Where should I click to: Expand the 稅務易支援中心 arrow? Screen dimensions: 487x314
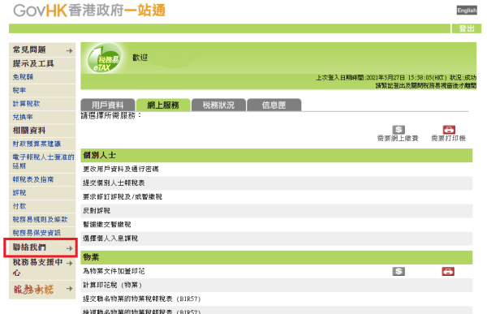69,263
